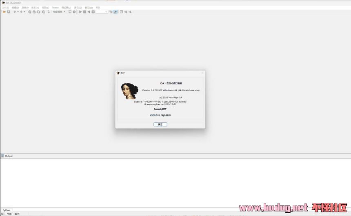Open the Teams menu
The image size is (351, 216).
[x=55, y=8]
